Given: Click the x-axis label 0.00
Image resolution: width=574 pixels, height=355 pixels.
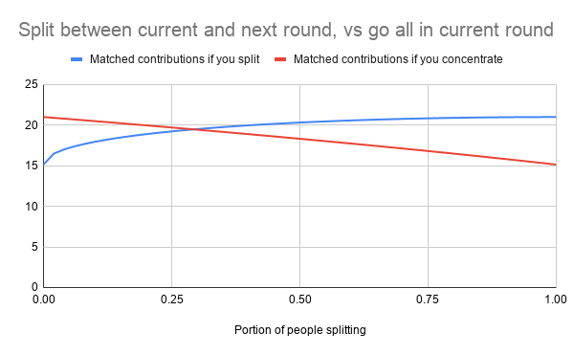Looking at the screenshot, I should (x=44, y=300).
